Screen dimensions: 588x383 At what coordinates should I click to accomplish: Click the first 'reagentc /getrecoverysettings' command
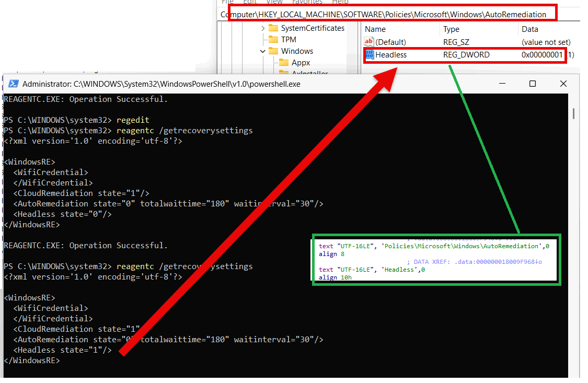pyautogui.click(x=185, y=131)
